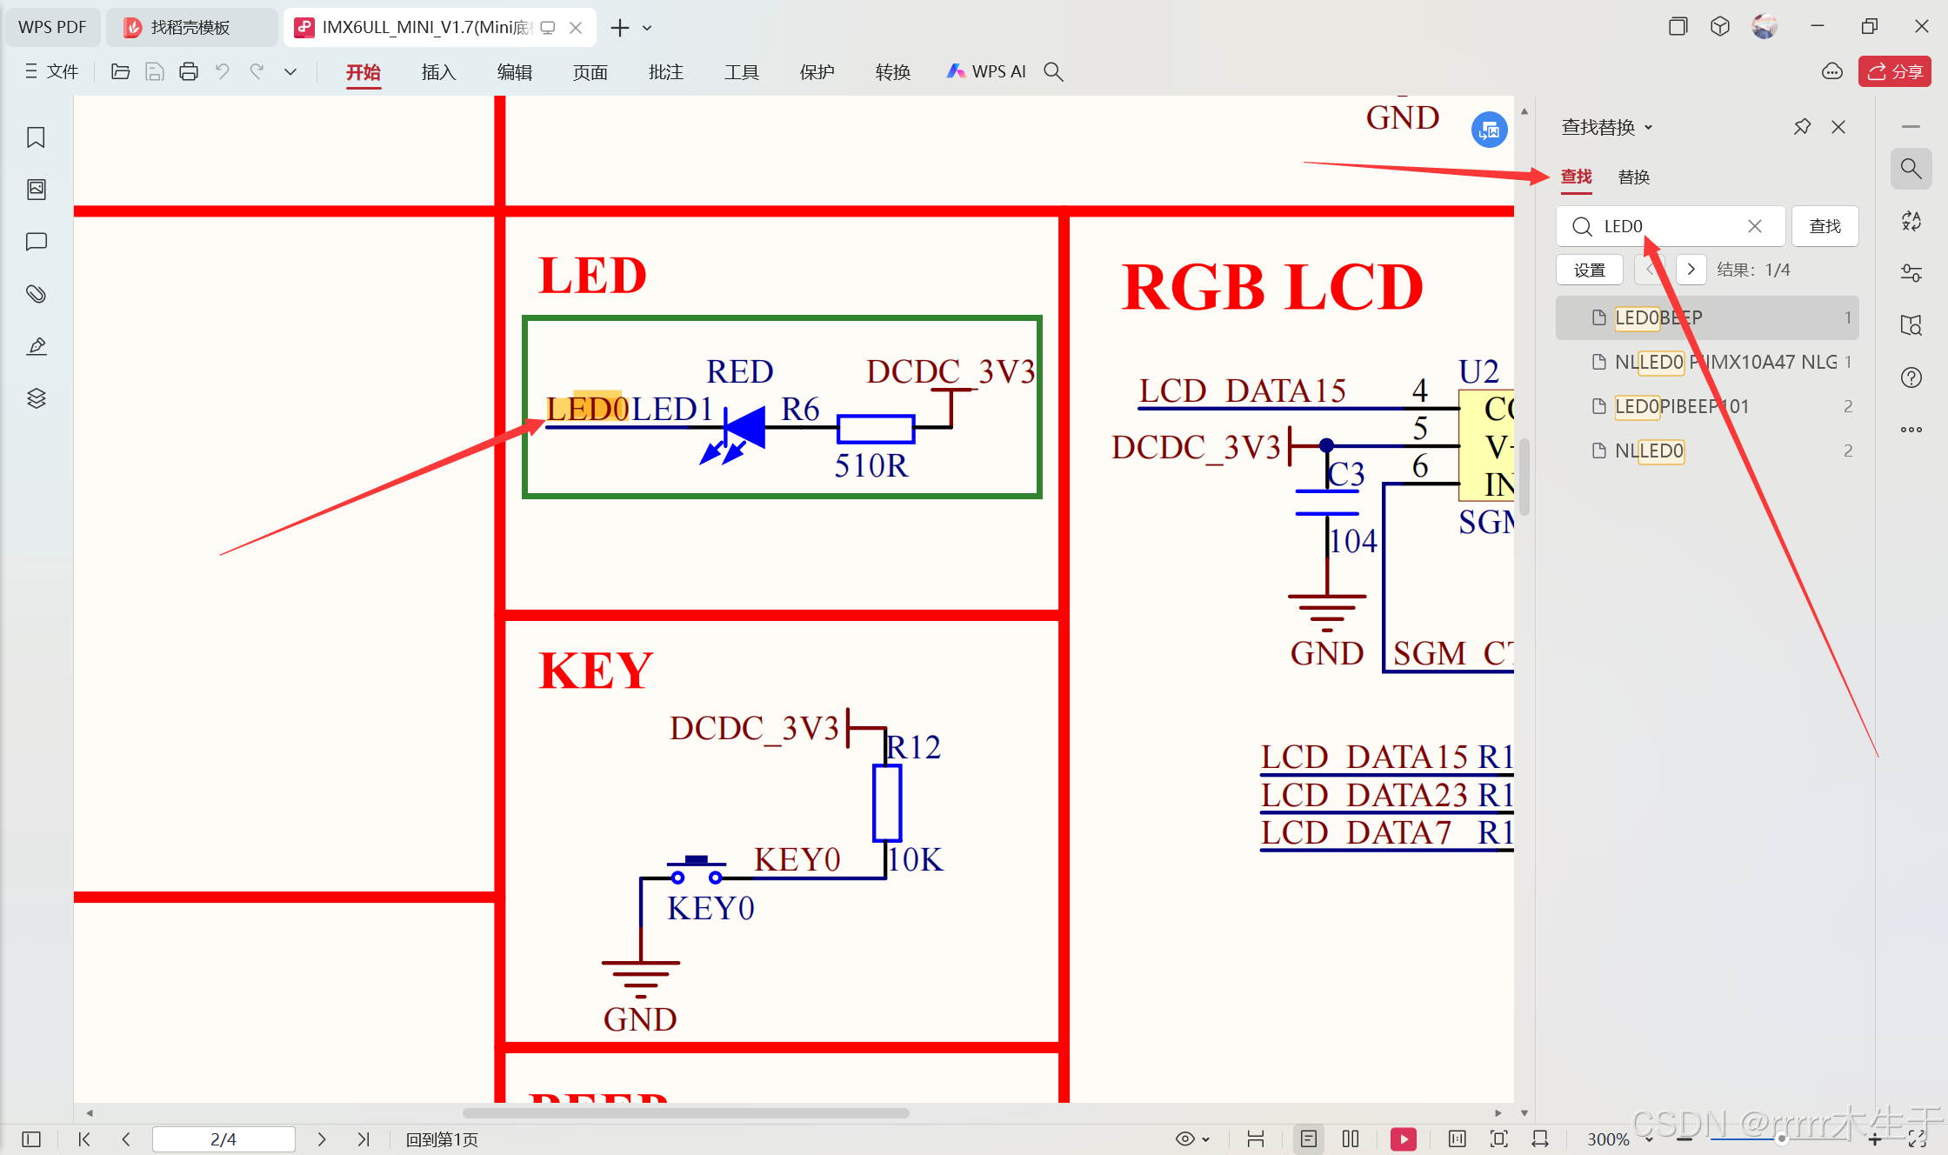Open the attachments paperclip panel
The width and height of the screenshot is (1948, 1155).
coord(36,294)
